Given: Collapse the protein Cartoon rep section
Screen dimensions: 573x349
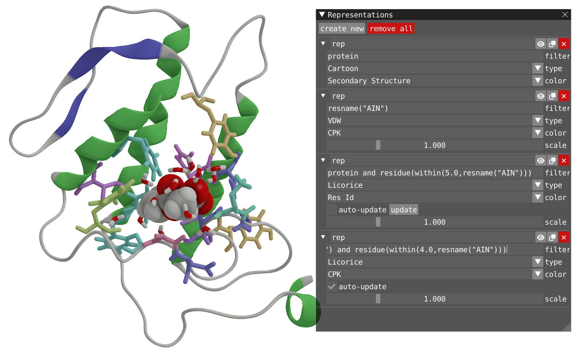Looking at the screenshot, I should tap(323, 43).
